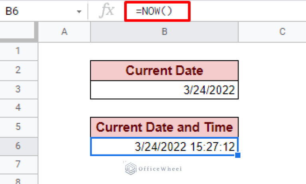Viewport: 306px width, 184px height.
Task: Select cell containing 3/24/2022 date
Action: (164, 90)
